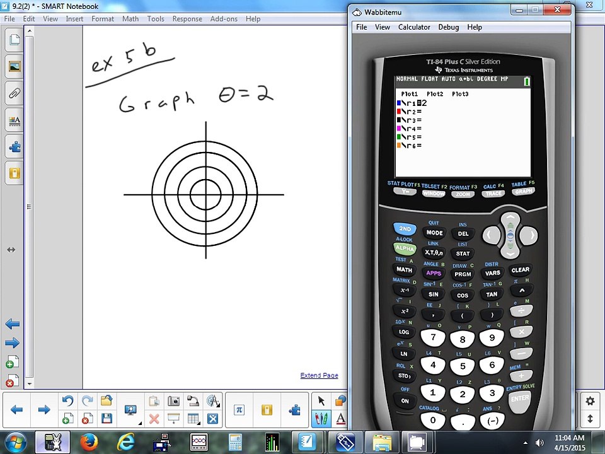Open Internet Explorer from the taskbar

126,443
